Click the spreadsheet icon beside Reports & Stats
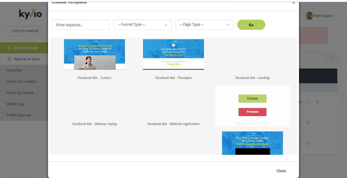Image resolution: width=347 pixels, height=178 pixels. point(9,59)
